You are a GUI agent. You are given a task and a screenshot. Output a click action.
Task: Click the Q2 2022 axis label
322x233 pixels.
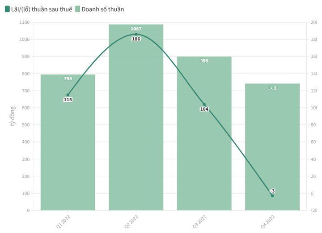(131, 221)
